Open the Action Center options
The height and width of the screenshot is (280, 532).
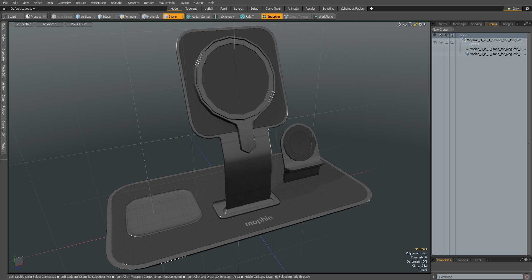[198, 17]
